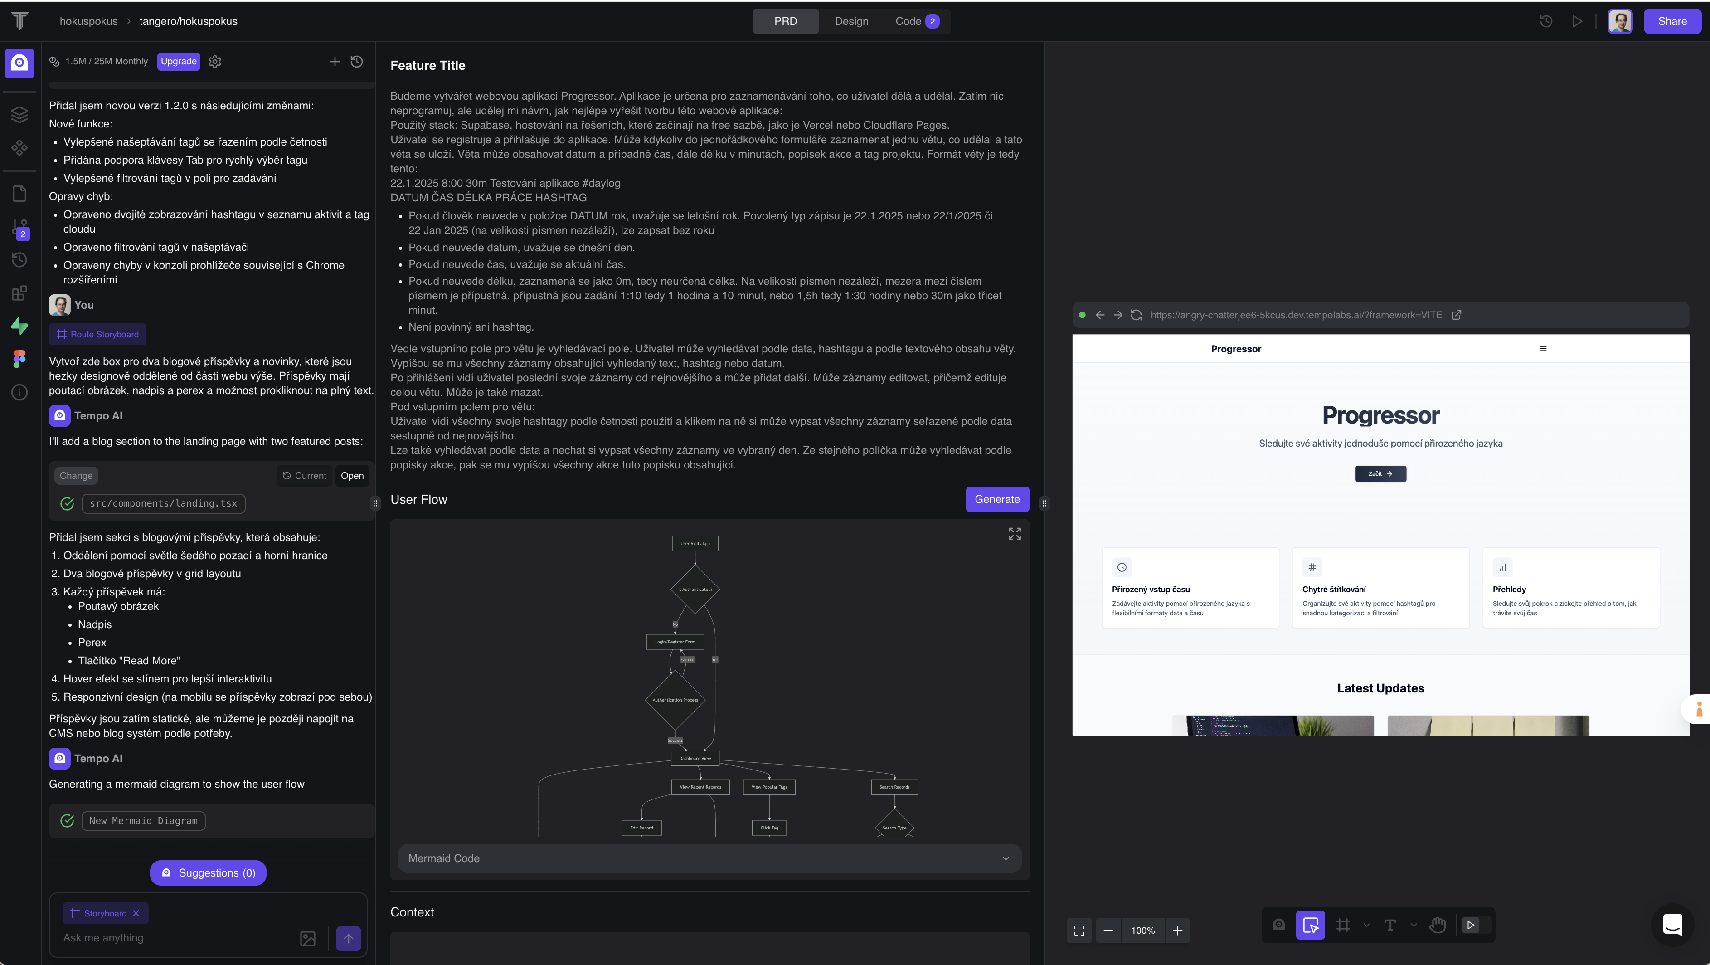This screenshot has width=1710, height=965.
Task: Open the frame tool dropdown chevron
Action: click(x=1366, y=925)
